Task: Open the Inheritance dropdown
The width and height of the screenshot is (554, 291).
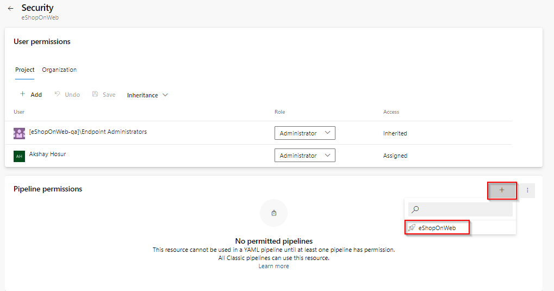Action: [x=147, y=95]
